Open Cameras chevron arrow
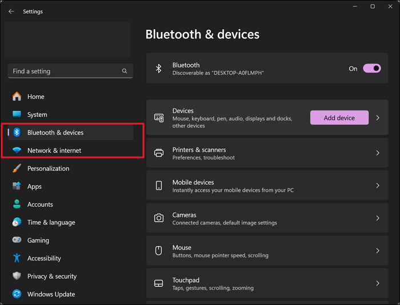 [x=378, y=218]
